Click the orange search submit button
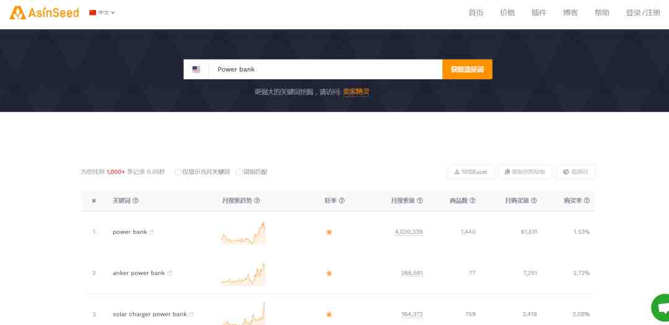This screenshot has height=325, width=669. click(x=467, y=69)
